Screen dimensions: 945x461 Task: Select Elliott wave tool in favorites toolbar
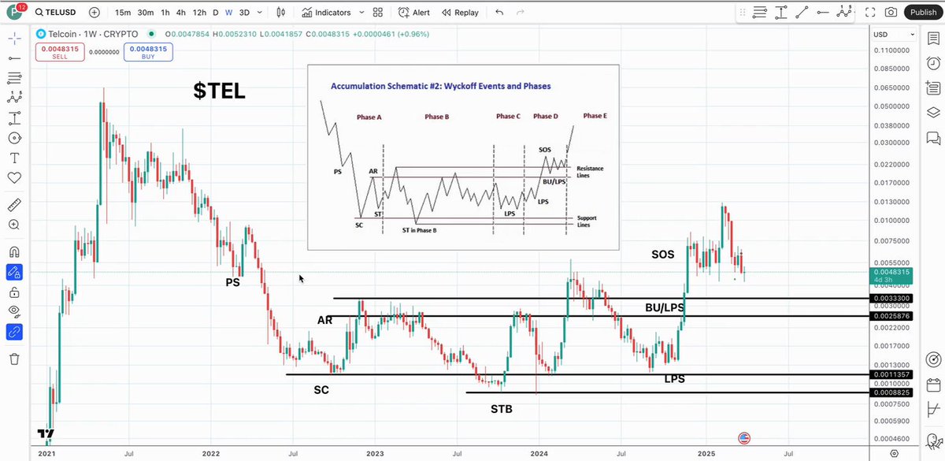click(x=844, y=13)
